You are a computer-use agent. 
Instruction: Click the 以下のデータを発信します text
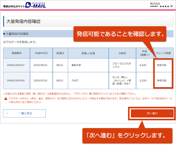pyautogui.click(x=20, y=42)
